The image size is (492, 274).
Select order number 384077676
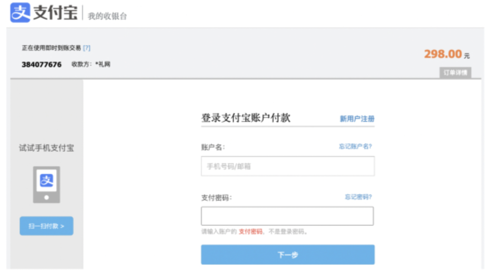click(42, 64)
